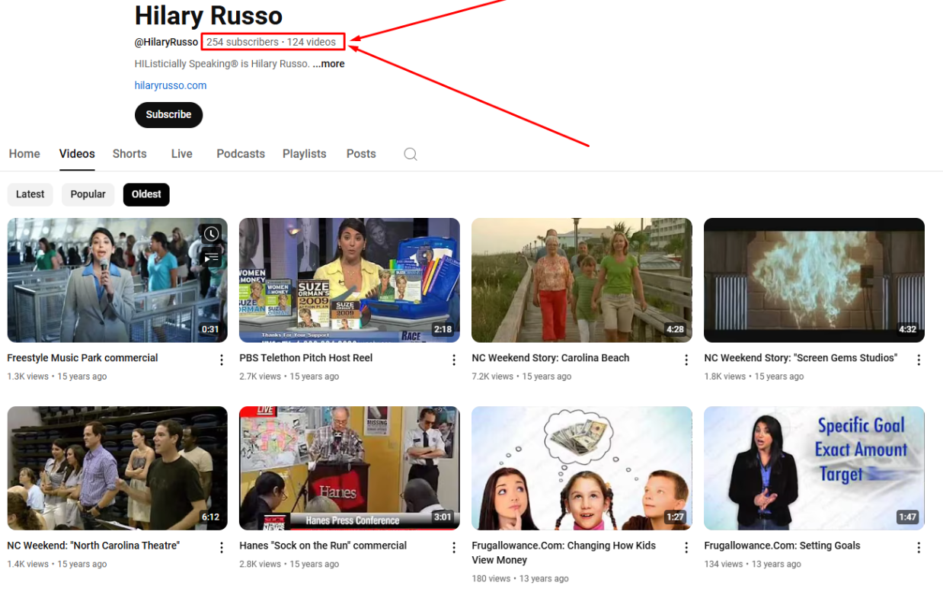Open the hilaryrusso.com link
This screenshot has height=589, width=943.
(x=171, y=85)
